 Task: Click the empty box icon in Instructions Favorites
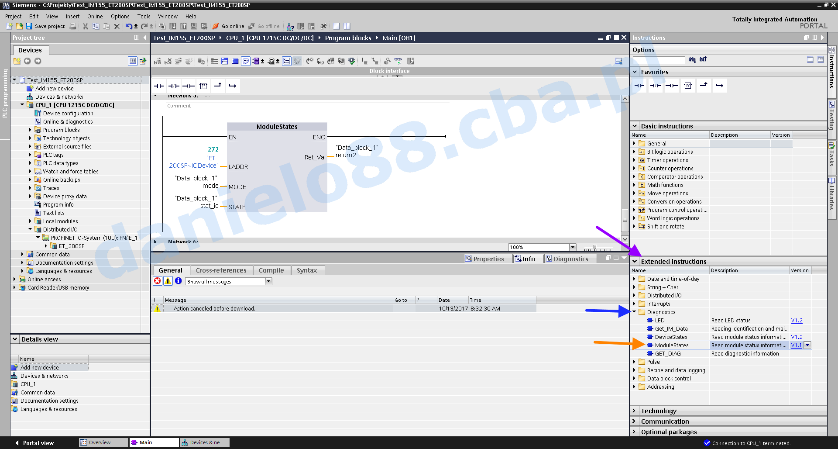tap(688, 86)
